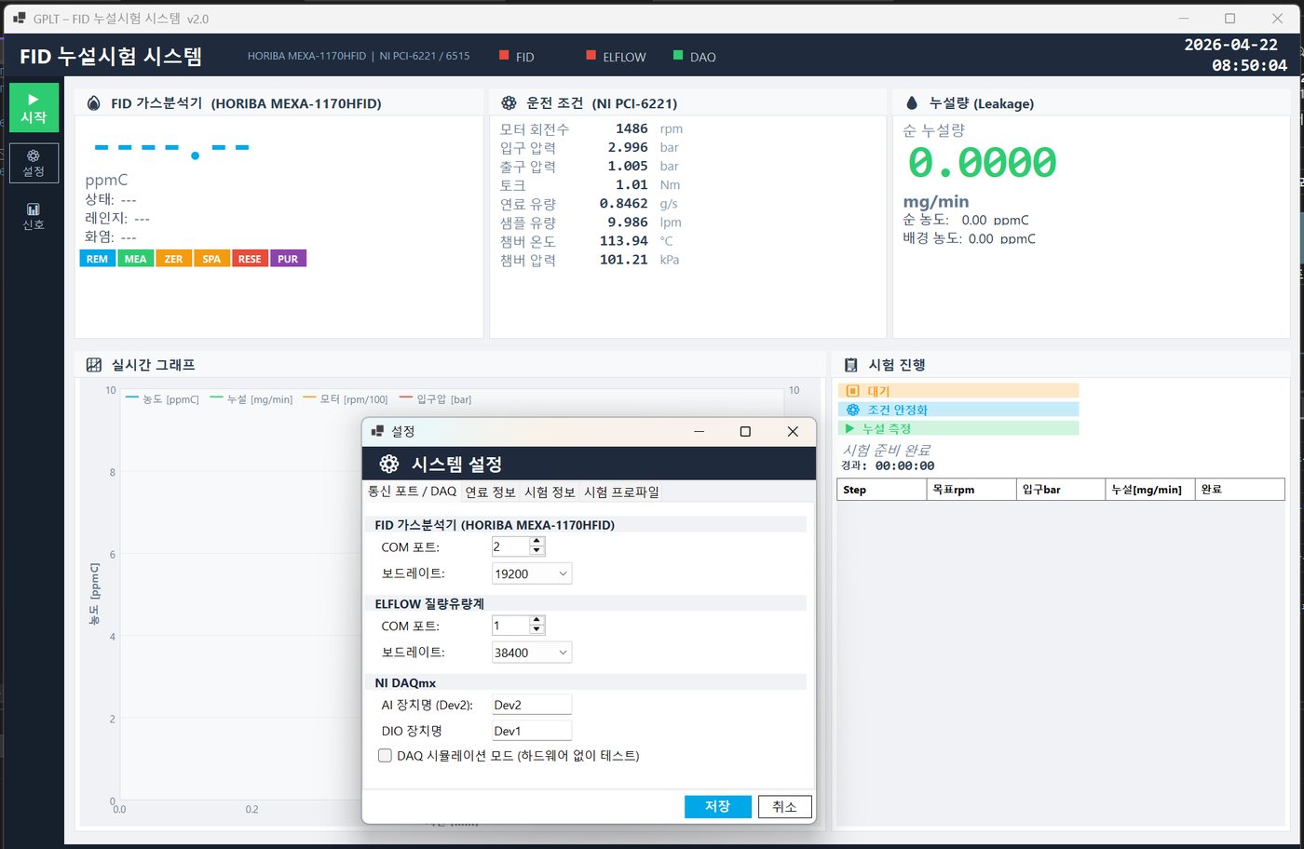This screenshot has height=849, width=1304.
Task: Click the app icon in the 설정 dialog title bar
Action: point(377,431)
